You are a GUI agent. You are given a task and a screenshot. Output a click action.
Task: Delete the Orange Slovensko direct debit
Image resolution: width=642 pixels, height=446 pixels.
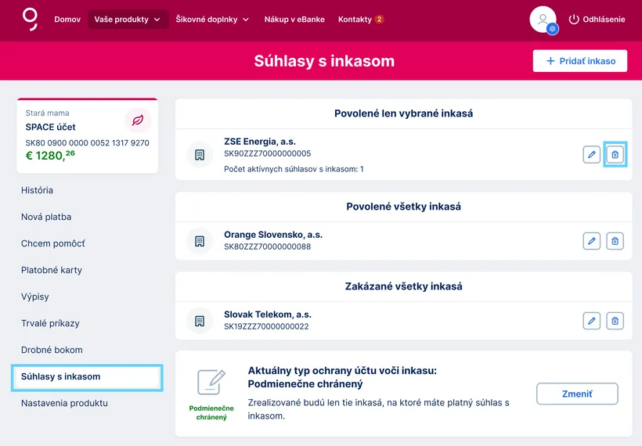tap(615, 241)
